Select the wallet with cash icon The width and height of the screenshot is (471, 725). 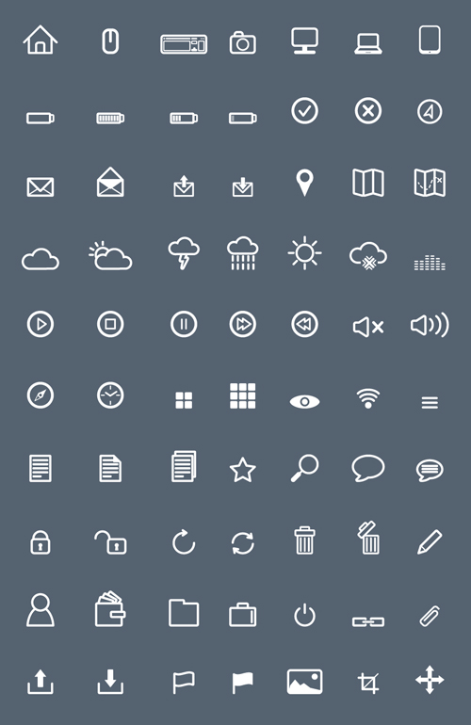click(x=110, y=609)
